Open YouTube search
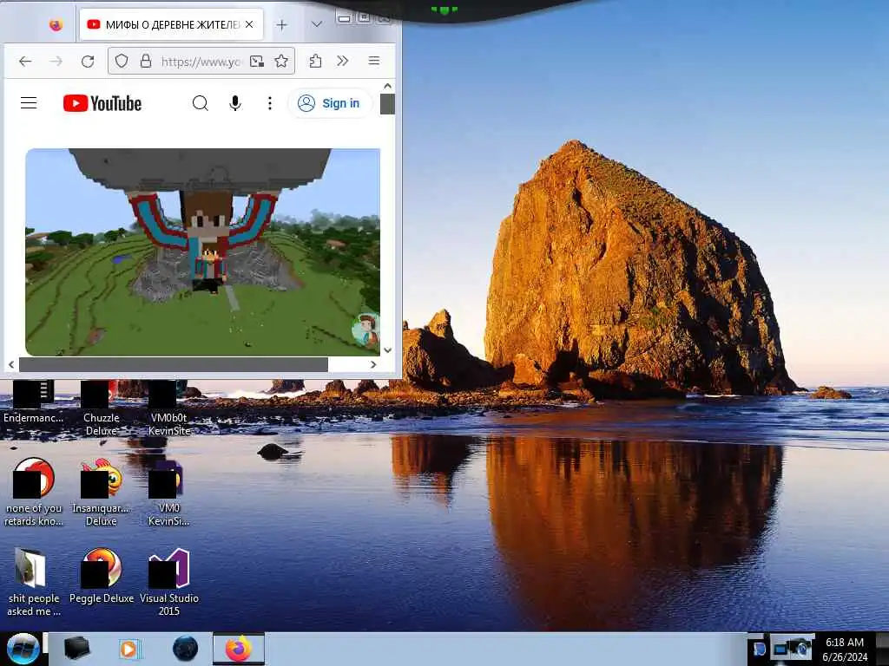The height and width of the screenshot is (666, 889). click(x=201, y=103)
